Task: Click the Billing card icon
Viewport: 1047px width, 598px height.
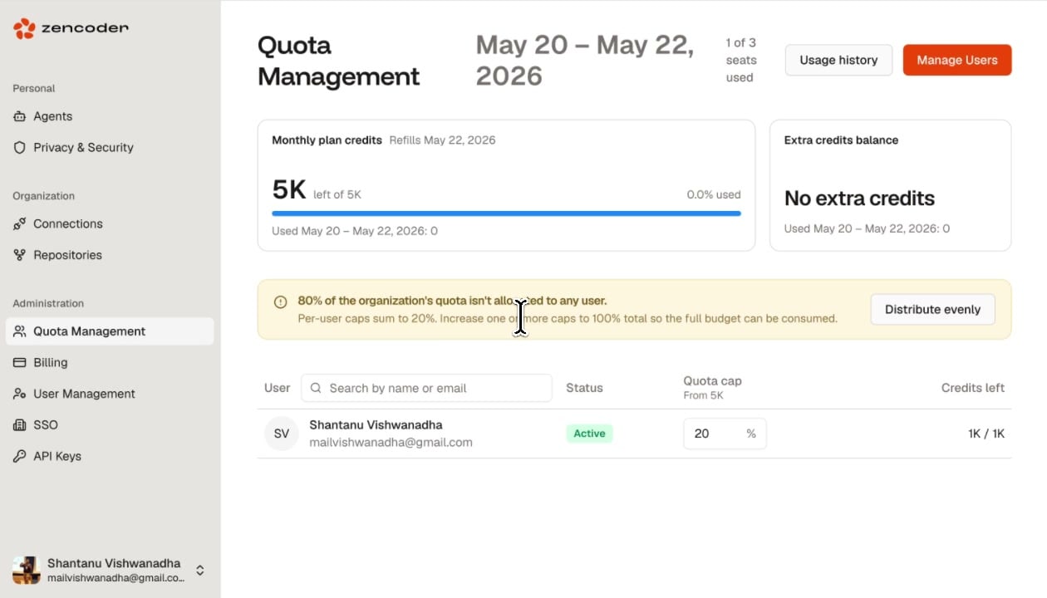Action: (x=20, y=362)
